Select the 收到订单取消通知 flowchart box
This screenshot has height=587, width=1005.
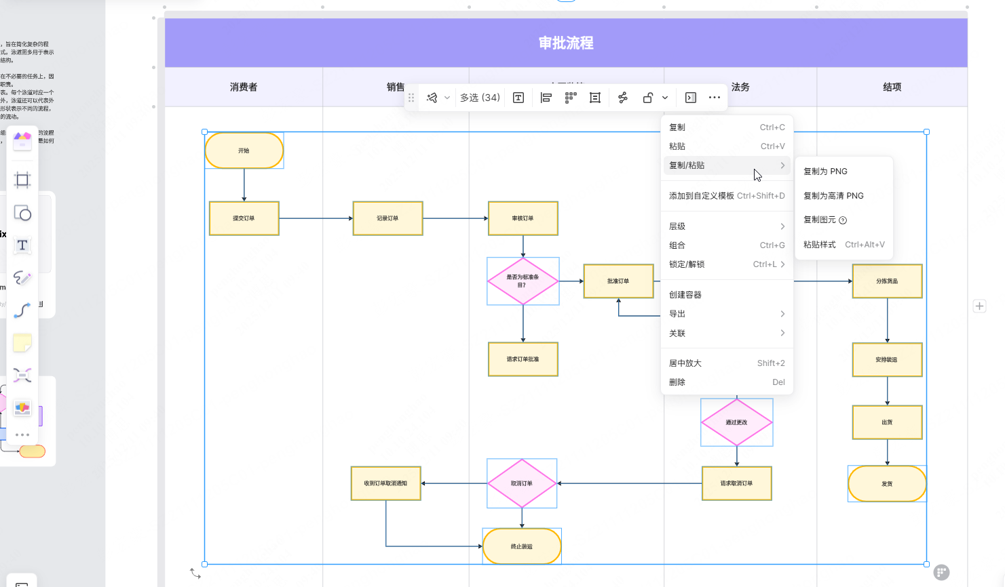(386, 483)
